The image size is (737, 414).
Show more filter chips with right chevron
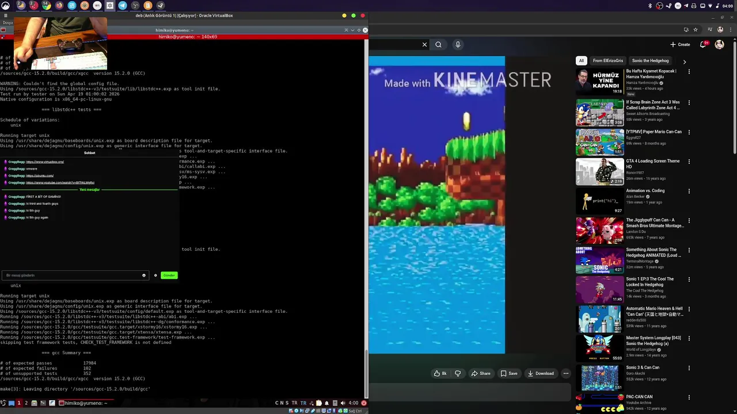pyautogui.click(x=685, y=61)
